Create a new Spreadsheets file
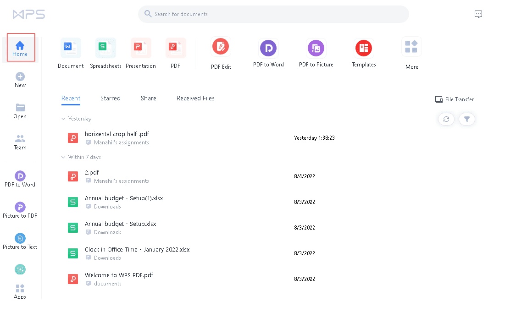Viewport: 516px width, 318px height. (105, 48)
